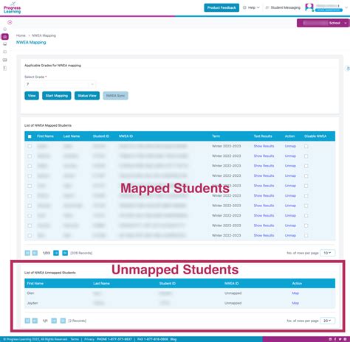Click the sidebar collapse arrow icon
Image resolution: width=350 pixels, height=342 pixels.
click(10, 22)
